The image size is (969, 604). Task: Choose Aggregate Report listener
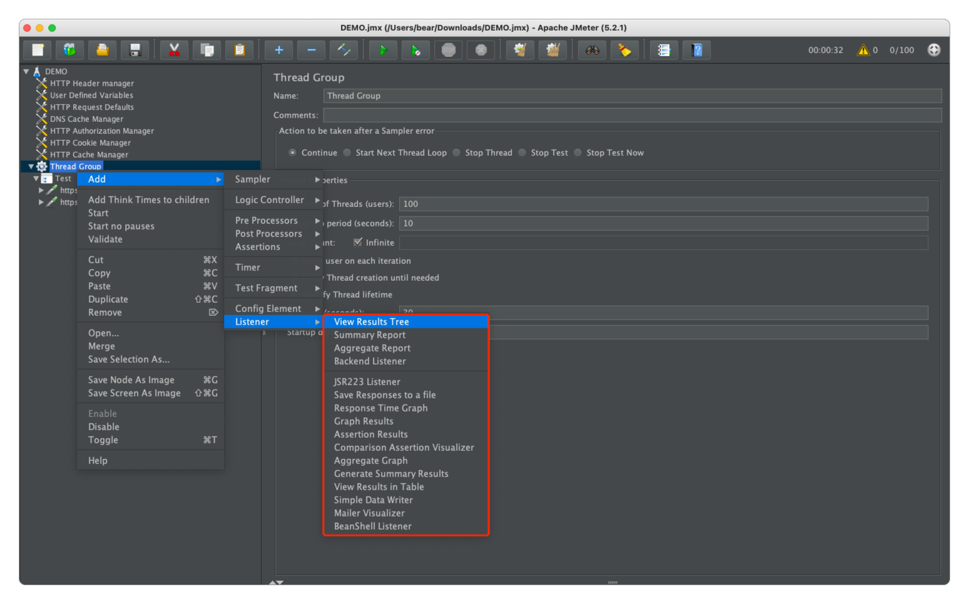(405, 348)
